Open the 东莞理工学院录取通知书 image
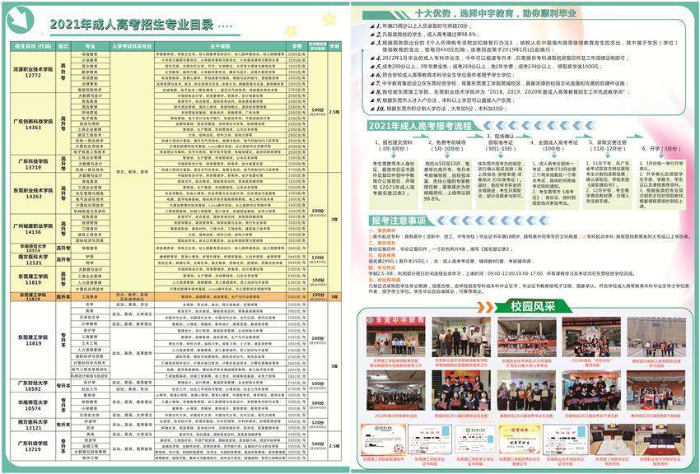This screenshot has width=700, height=474. (384, 440)
